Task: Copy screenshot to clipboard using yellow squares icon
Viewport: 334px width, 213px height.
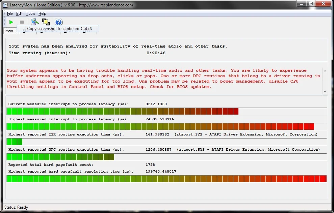Action: coord(46,22)
